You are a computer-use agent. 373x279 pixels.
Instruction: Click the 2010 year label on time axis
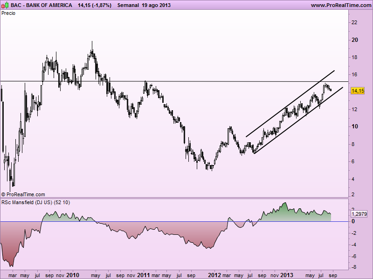click(x=73, y=275)
